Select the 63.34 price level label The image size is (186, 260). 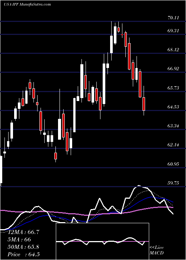173,126
